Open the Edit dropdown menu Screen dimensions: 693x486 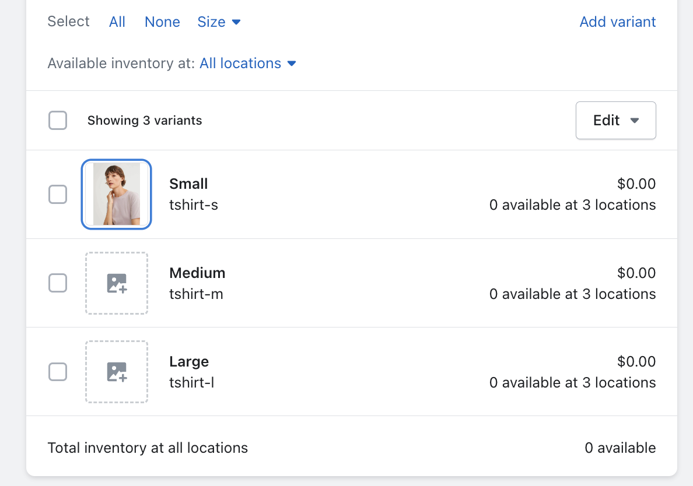click(x=615, y=121)
